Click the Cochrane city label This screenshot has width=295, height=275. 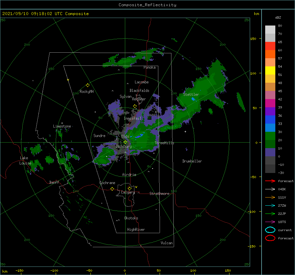click(107, 183)
